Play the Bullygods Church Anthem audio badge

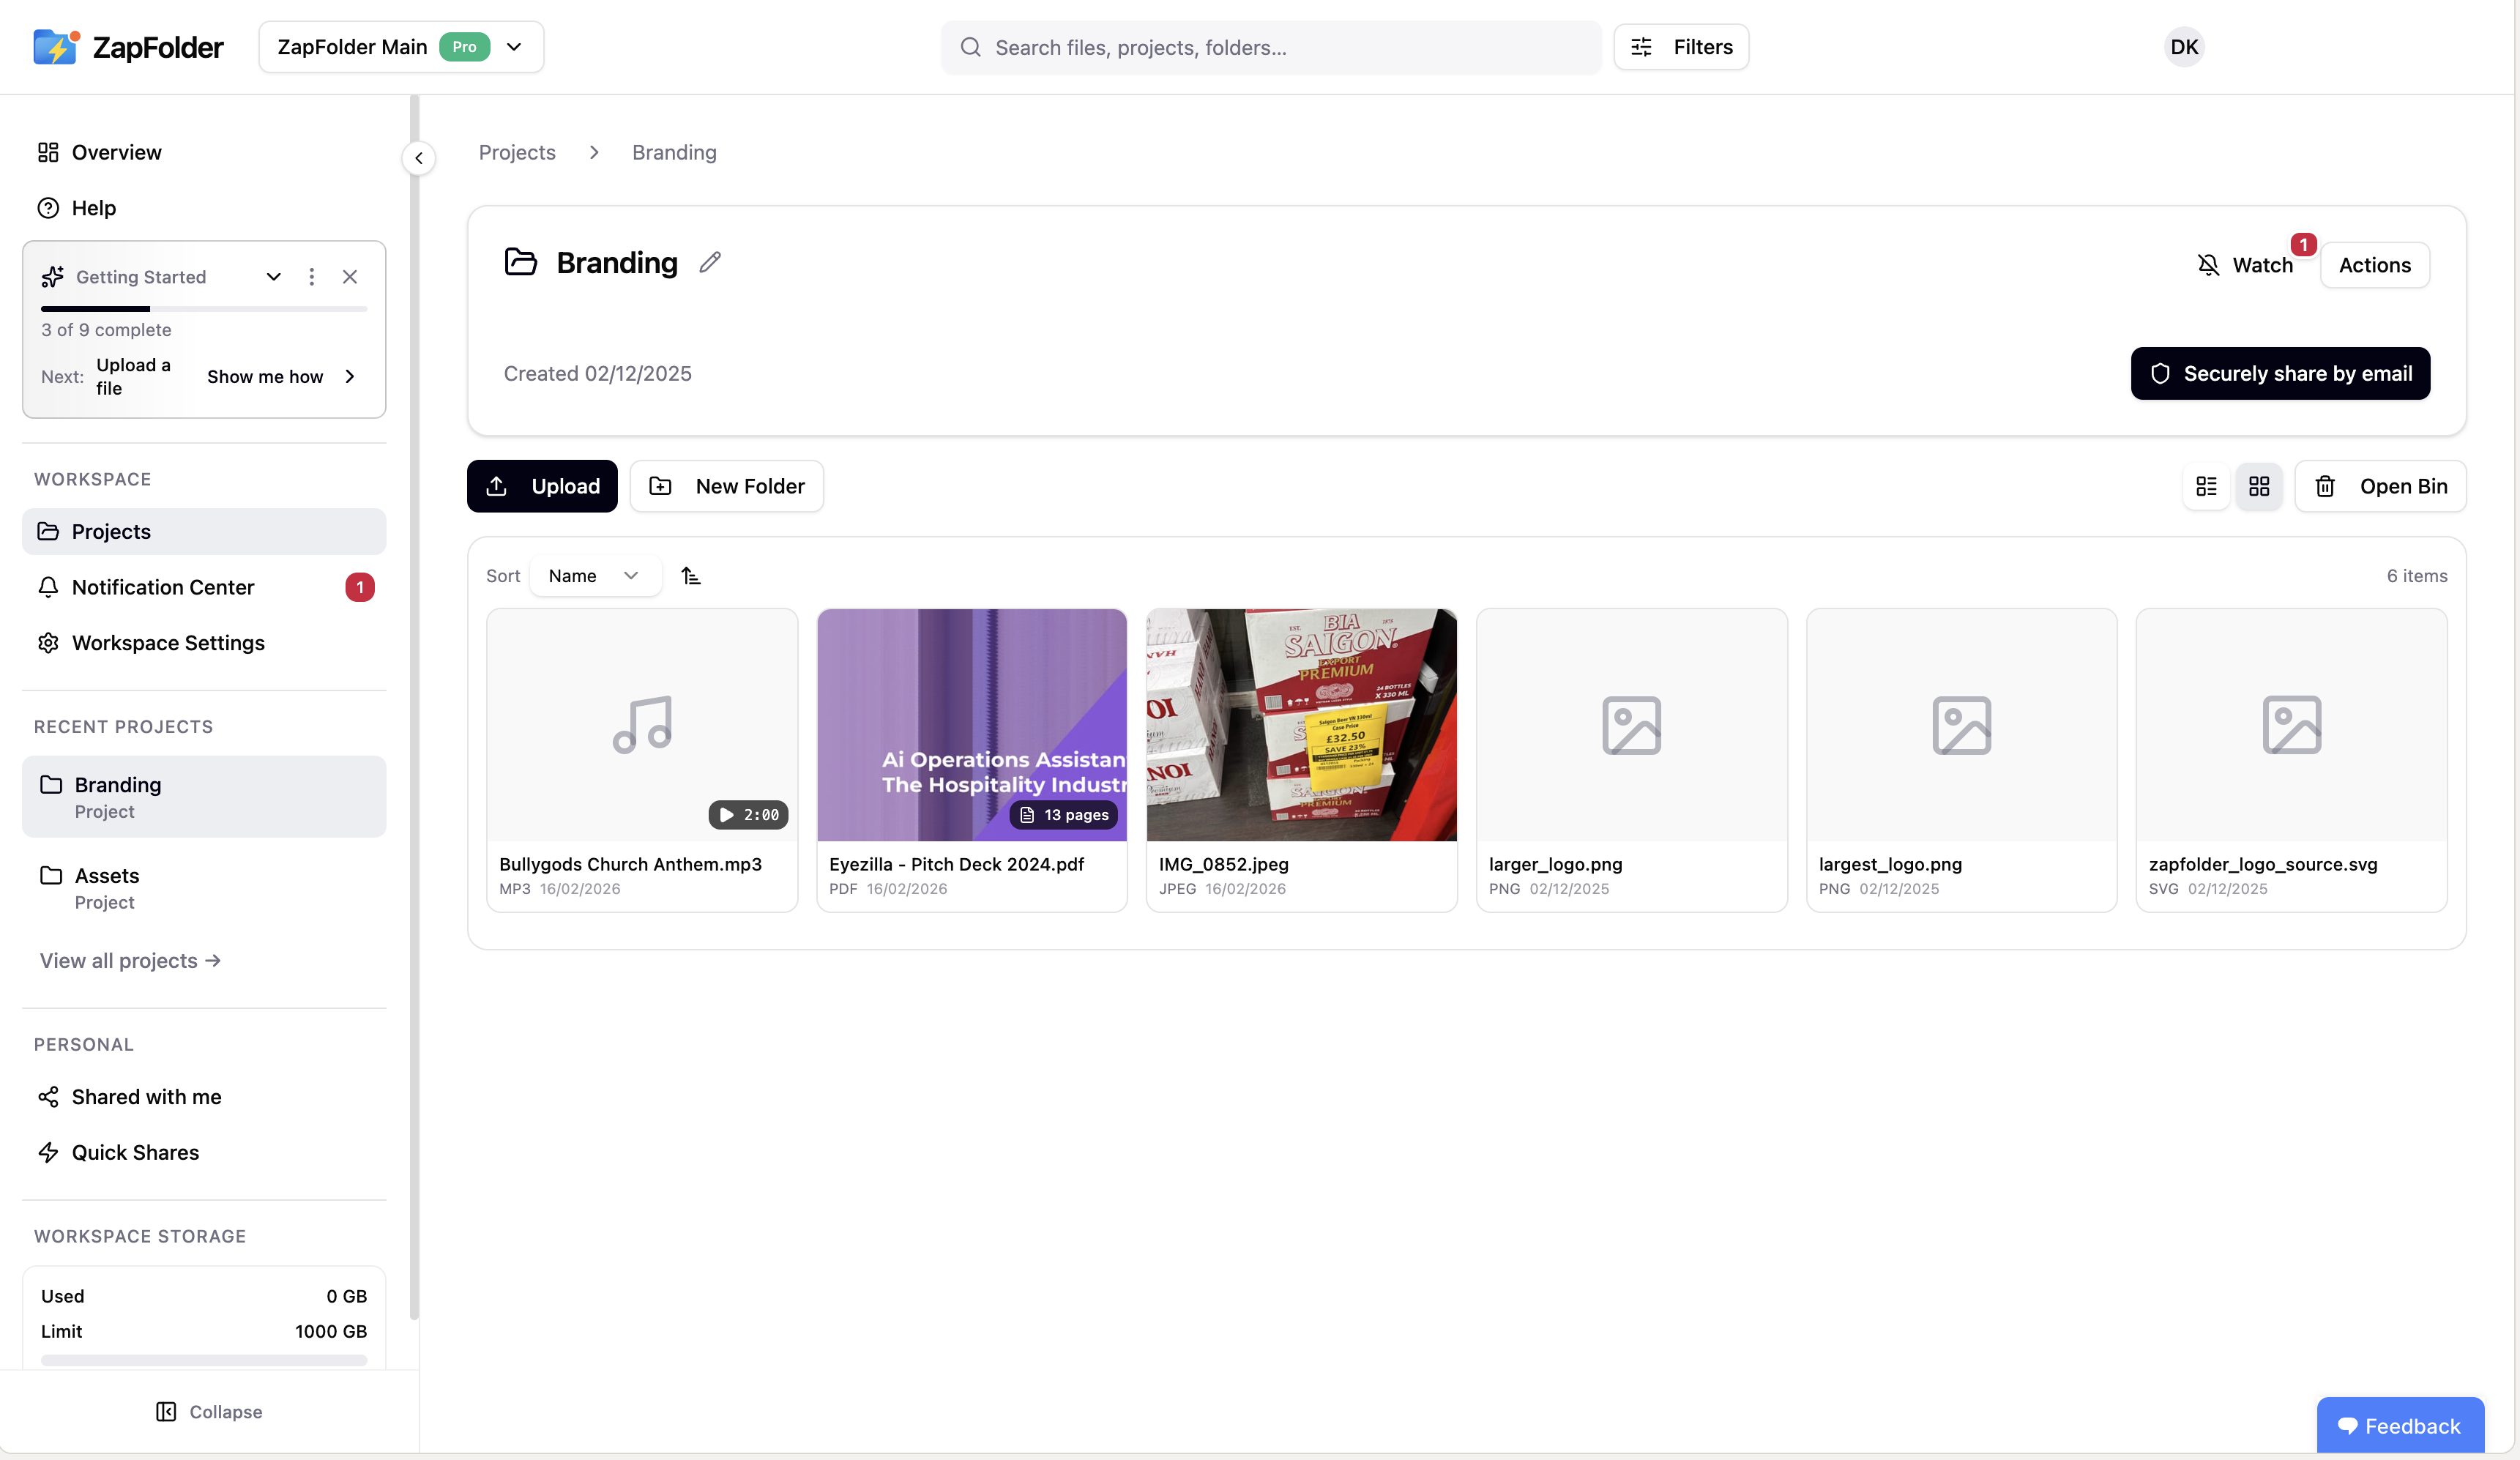[748, 815]
